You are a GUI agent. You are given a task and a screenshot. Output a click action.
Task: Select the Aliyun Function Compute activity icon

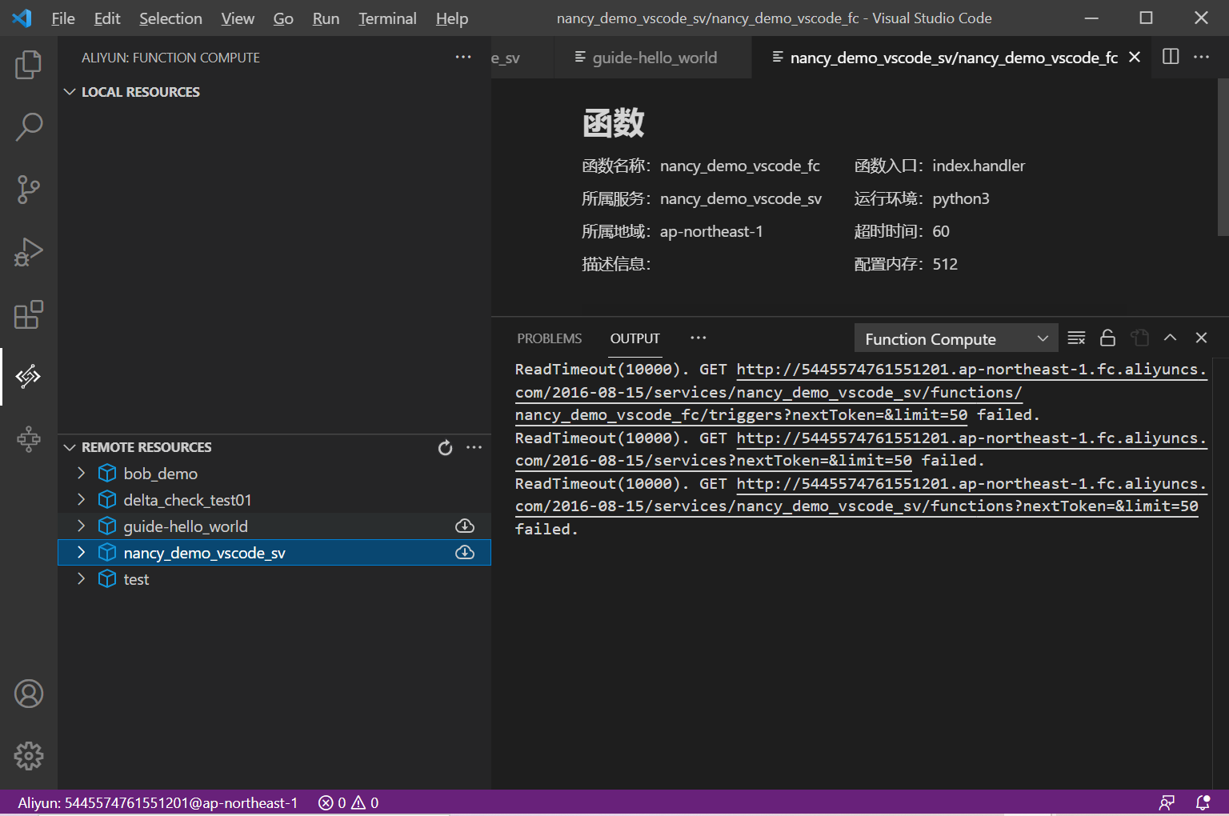29,376
